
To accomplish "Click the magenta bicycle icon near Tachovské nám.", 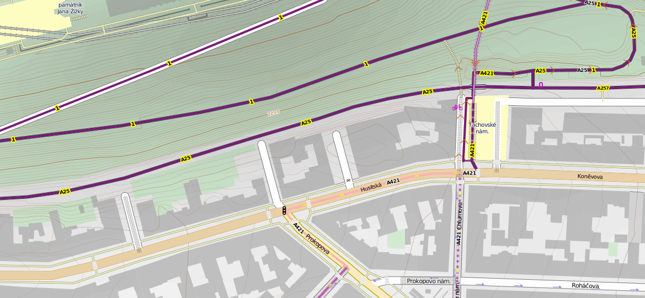I will click(x=457, y=107).
